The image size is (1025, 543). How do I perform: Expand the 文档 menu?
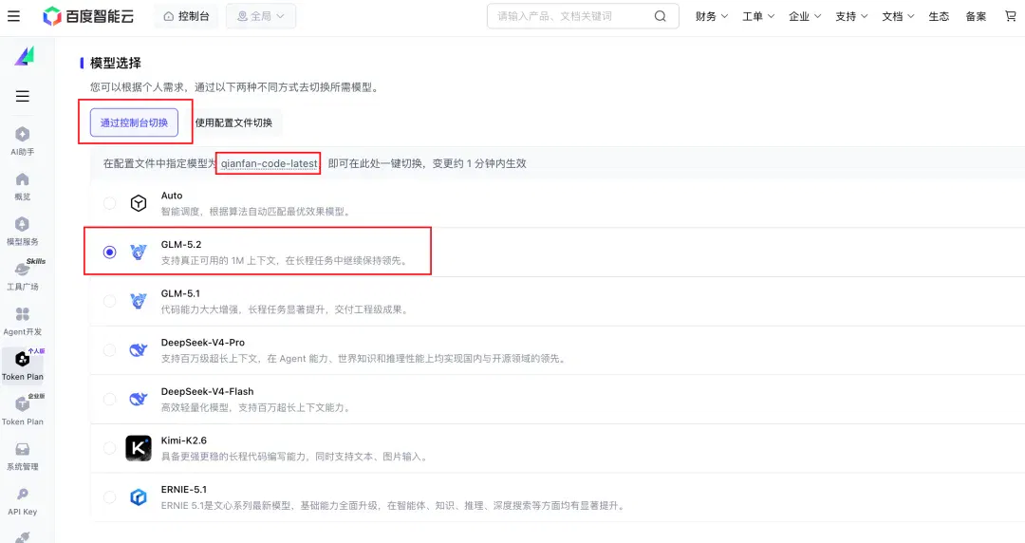(x=898, y=16)
